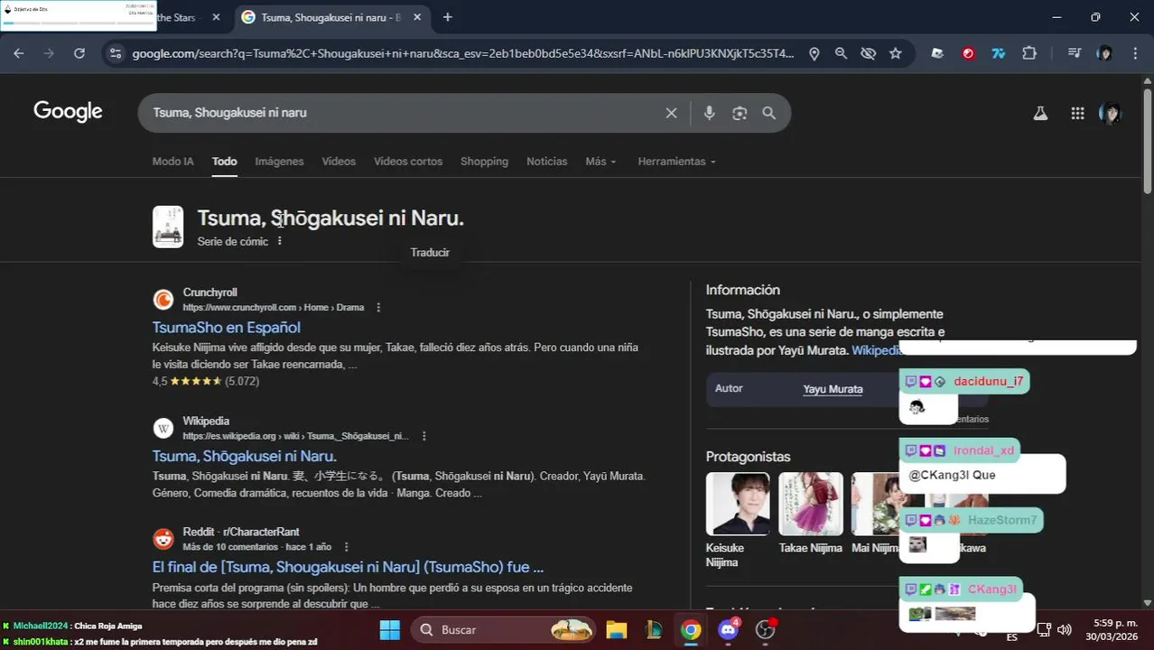
Task: Open the 7TV extension icon
Action: coord(999,53)
